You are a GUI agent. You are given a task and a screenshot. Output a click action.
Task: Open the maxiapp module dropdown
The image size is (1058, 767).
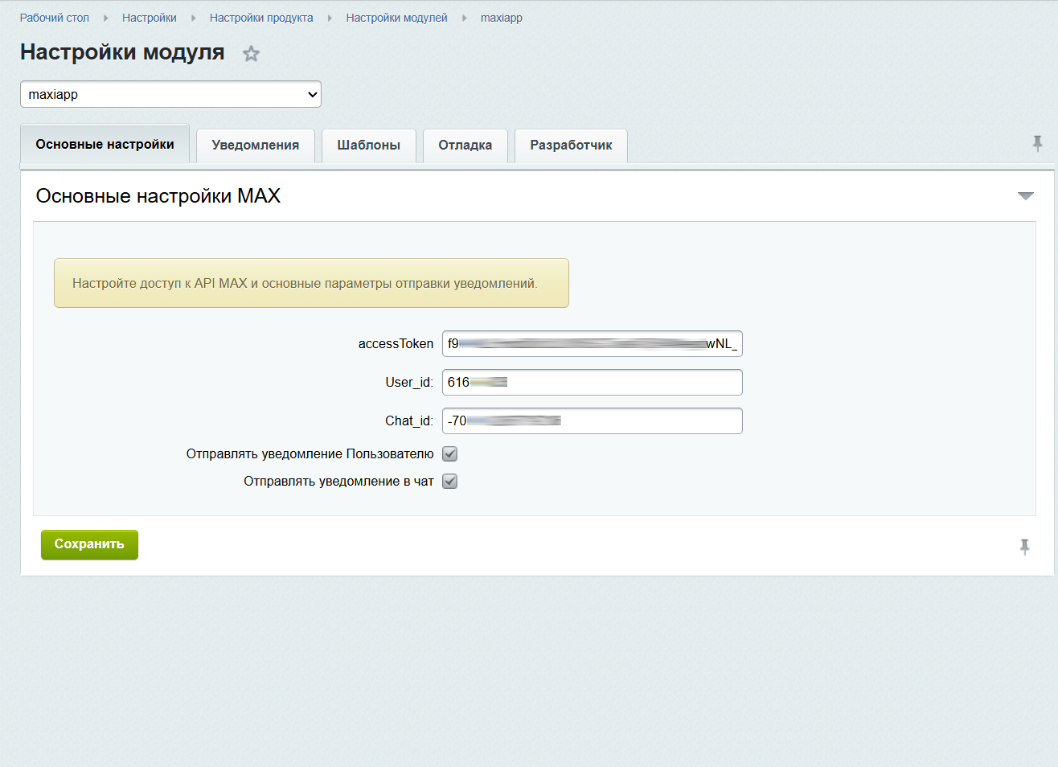click(x=170, y=94)
